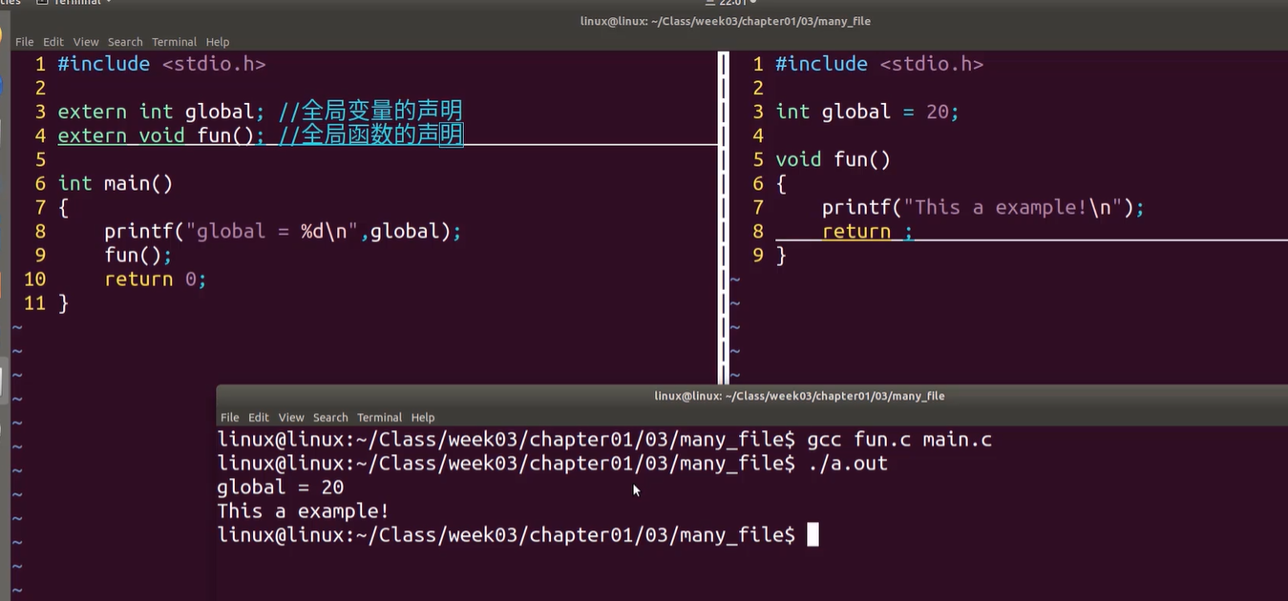Open View menu in back terminal window

pos(86,42)
